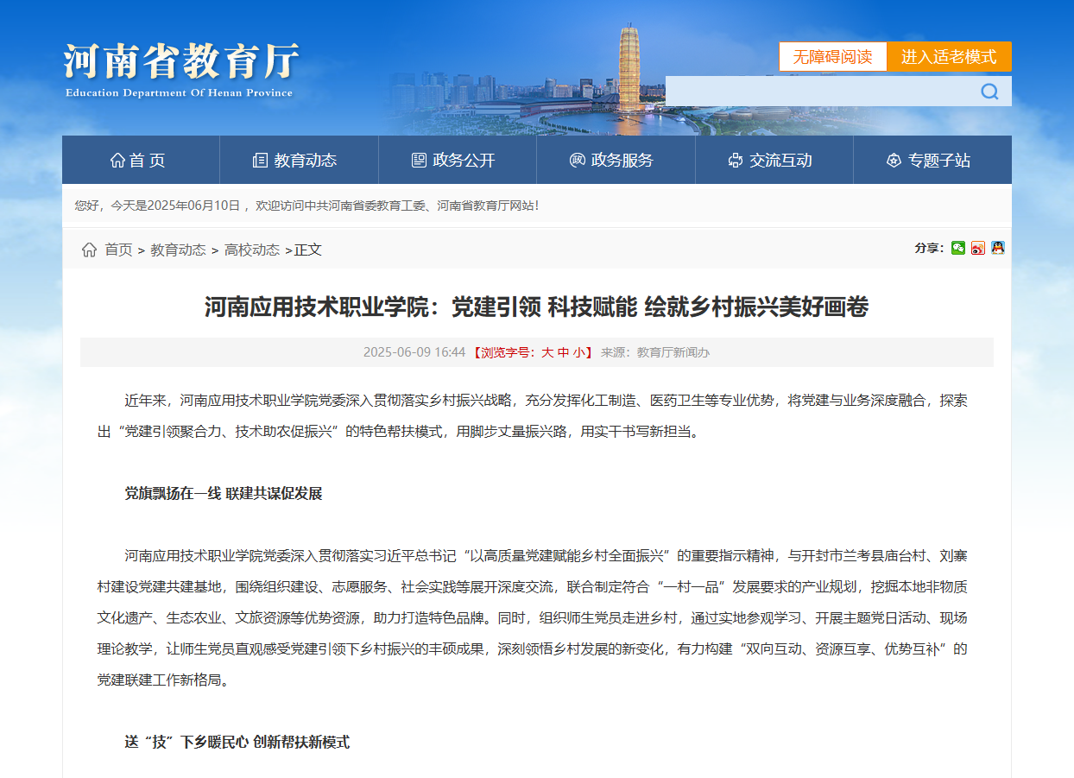Open the 专题子站 menu
Image resolution: width=1074 pixels, height=778 pixels.
(x=932, y=161)
